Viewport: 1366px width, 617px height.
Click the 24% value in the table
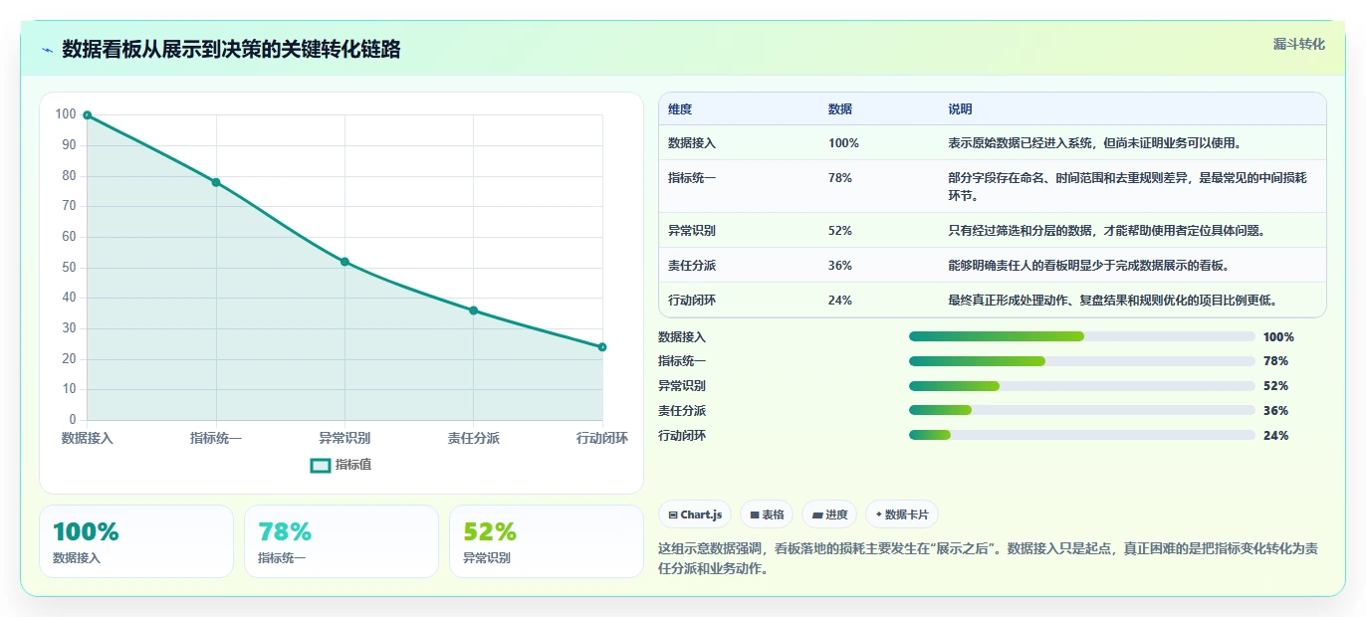(840, 301)
